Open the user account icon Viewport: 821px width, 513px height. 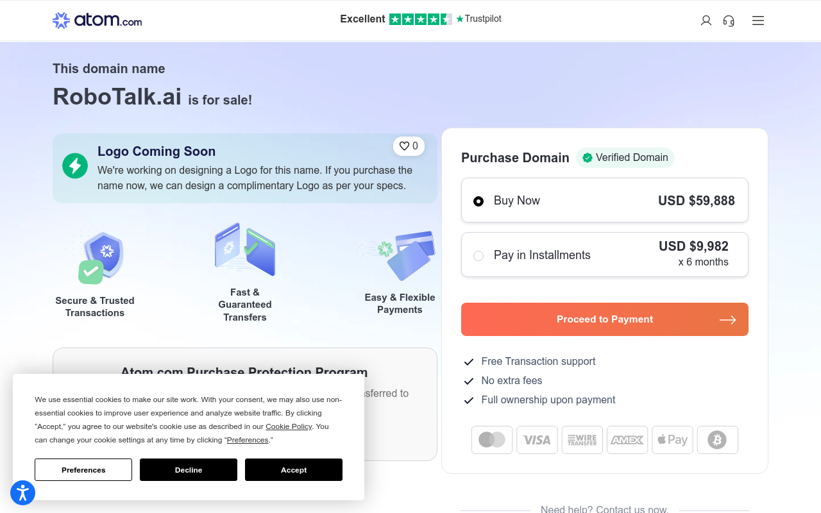[706, 21]
